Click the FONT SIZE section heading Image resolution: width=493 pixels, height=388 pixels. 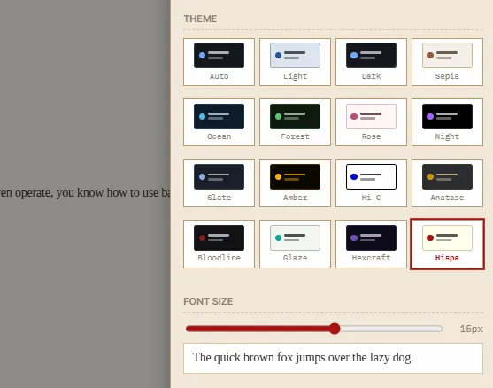(x=208, y=301)
